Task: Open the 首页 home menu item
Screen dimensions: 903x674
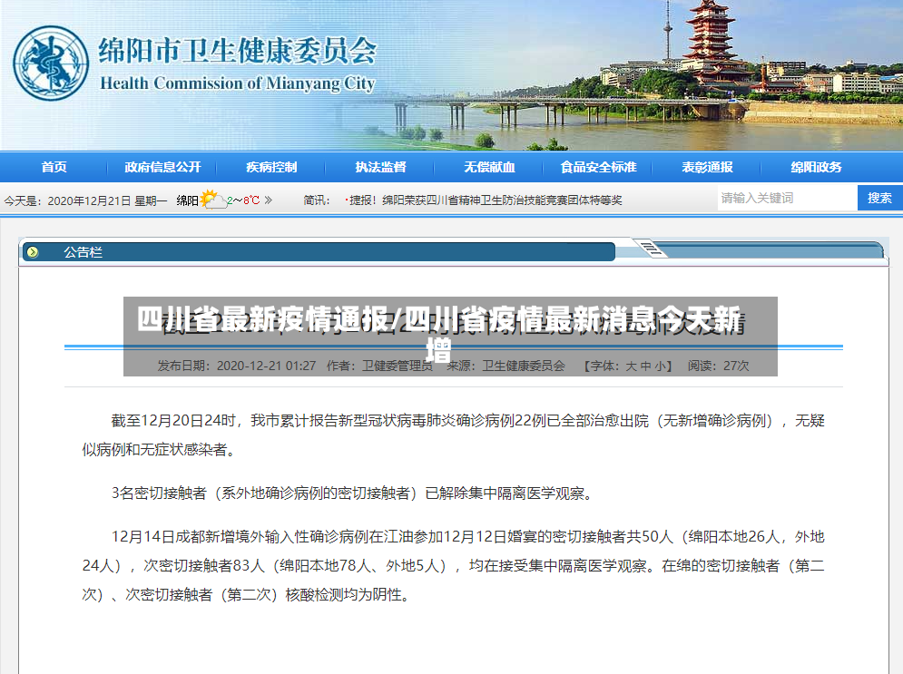Action: point(54,167)
